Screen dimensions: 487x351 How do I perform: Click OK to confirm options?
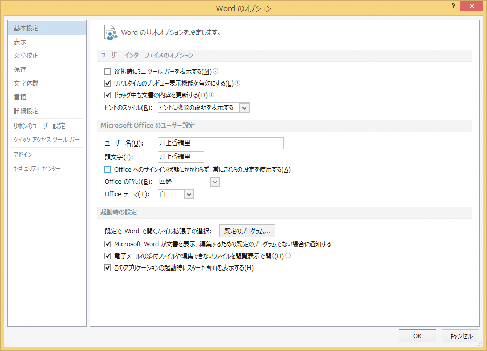[417, 336]
